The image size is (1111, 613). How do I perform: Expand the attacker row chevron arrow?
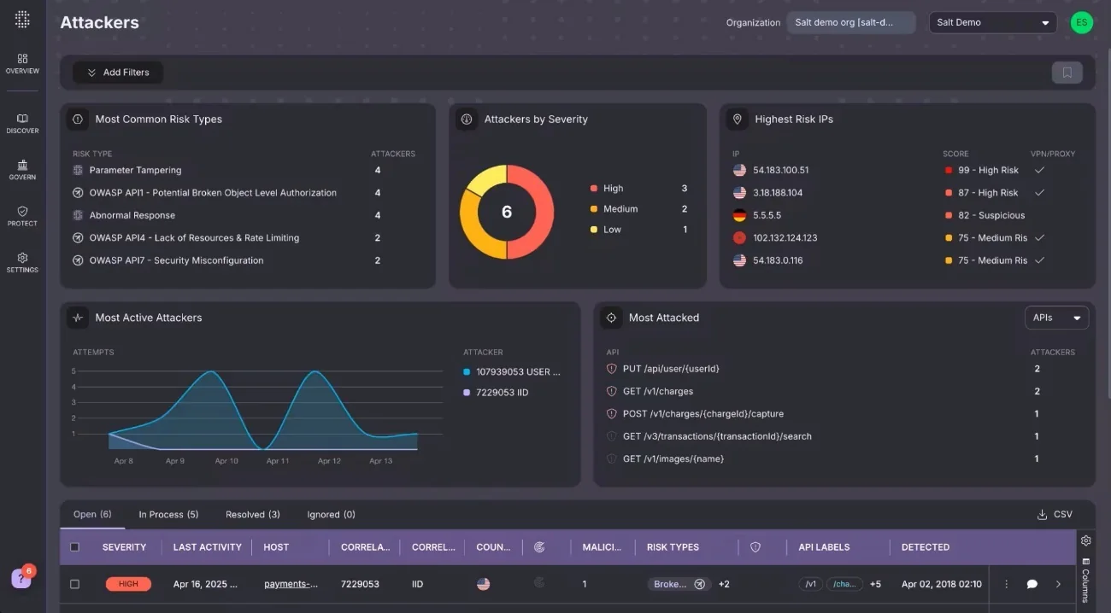(1058, 584)
